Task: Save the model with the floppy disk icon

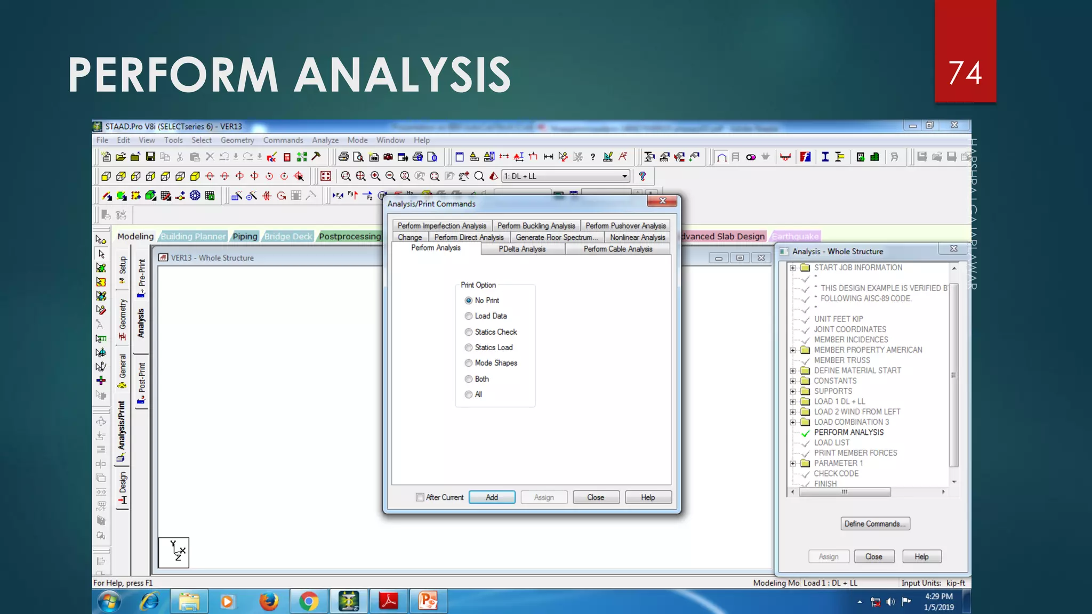Action: tap(150, 157)
